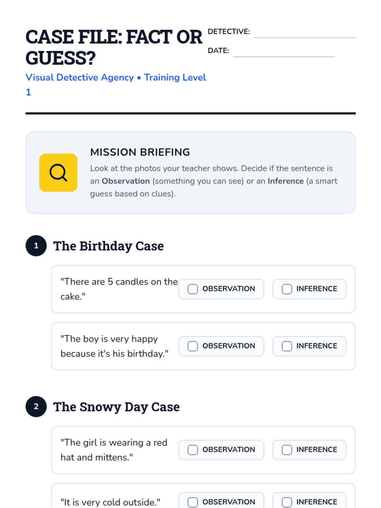The image size is (381, 508).
Task: Click the number 2 case badge
Action: [36, 407]
